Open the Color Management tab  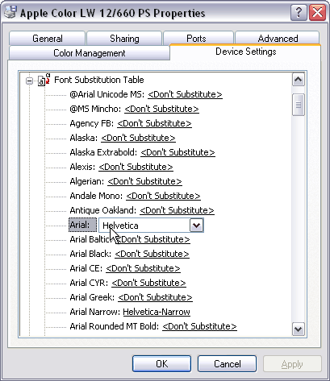(x=90, y=53)
